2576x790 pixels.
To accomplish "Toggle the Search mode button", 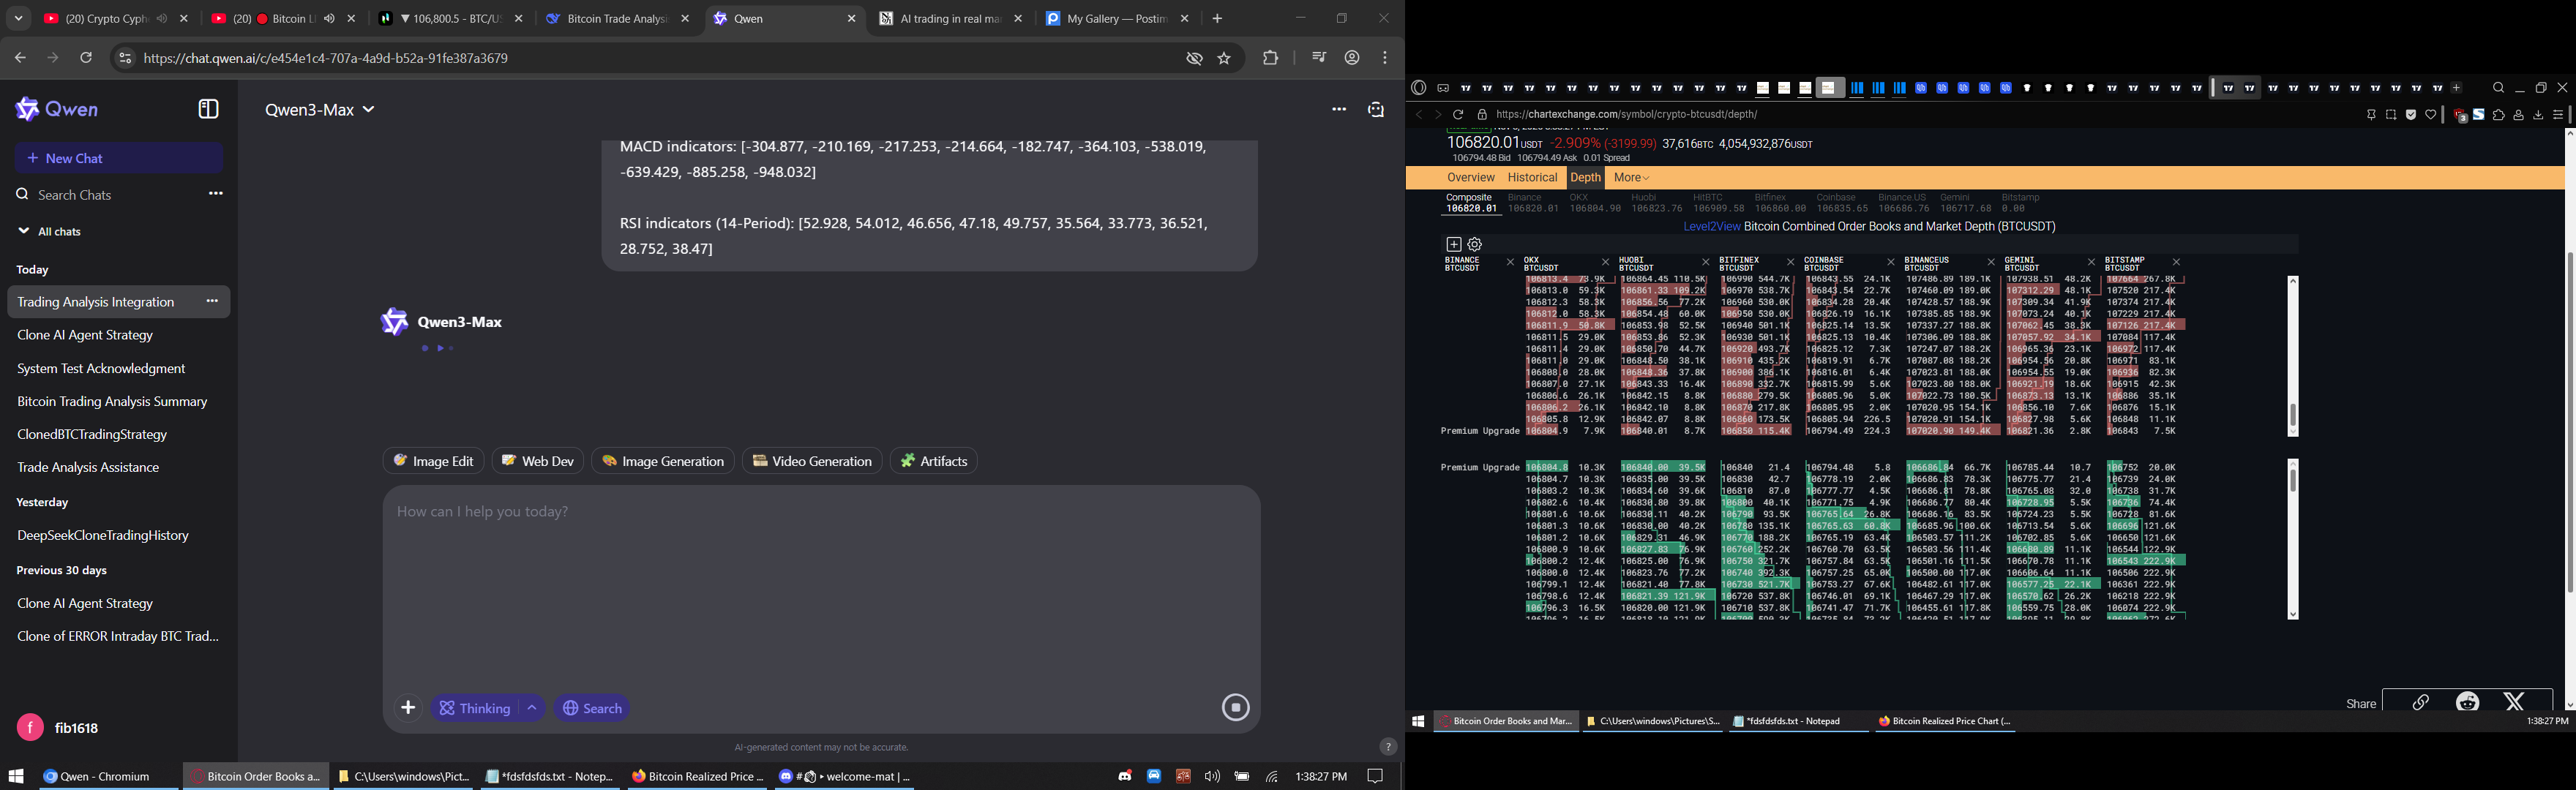I will (592, 708).
